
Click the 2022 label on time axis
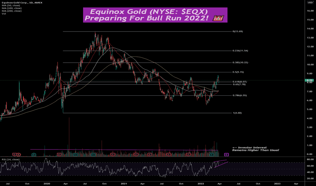201,184
